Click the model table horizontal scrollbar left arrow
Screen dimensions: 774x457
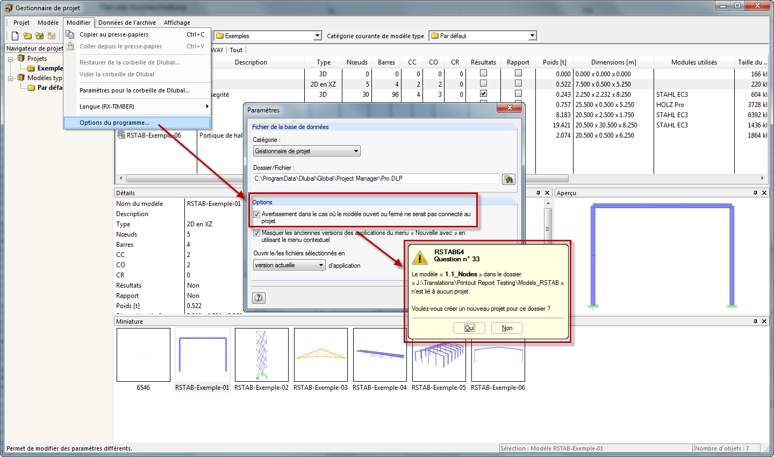pyautogui.click(x=120, y=178)
